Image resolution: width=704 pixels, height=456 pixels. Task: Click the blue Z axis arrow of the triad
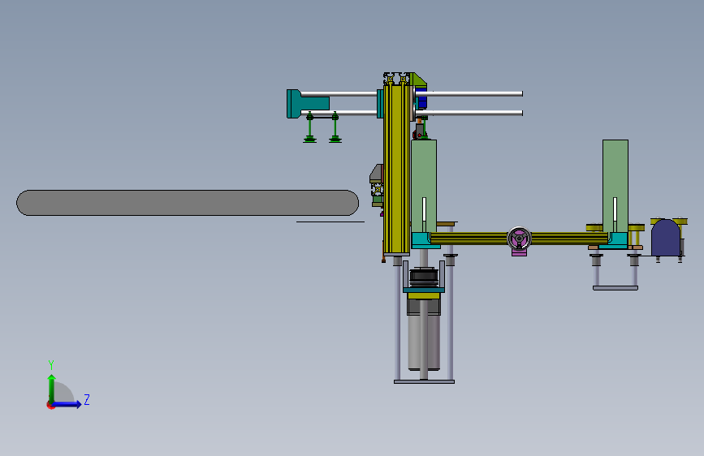[67, 404]
